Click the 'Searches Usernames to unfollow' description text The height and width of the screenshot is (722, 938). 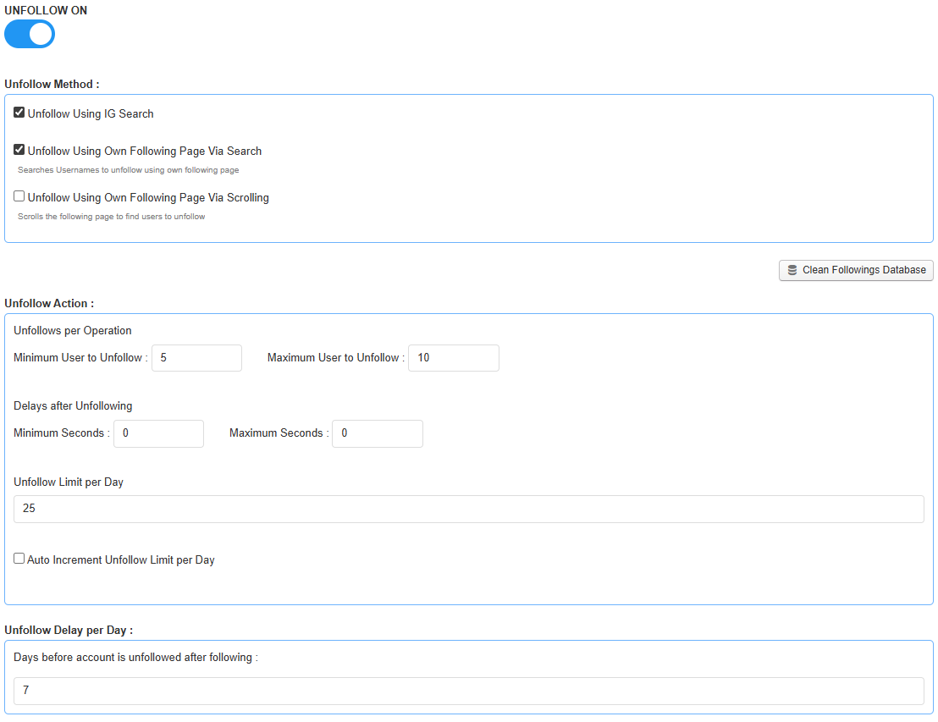(x=128, y=170)
